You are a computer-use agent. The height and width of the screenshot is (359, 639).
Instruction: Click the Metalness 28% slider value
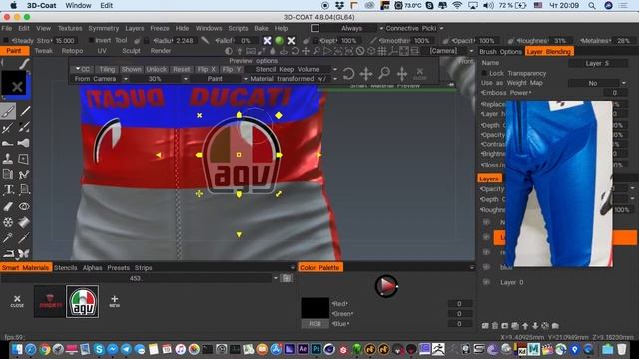(623, 41)
